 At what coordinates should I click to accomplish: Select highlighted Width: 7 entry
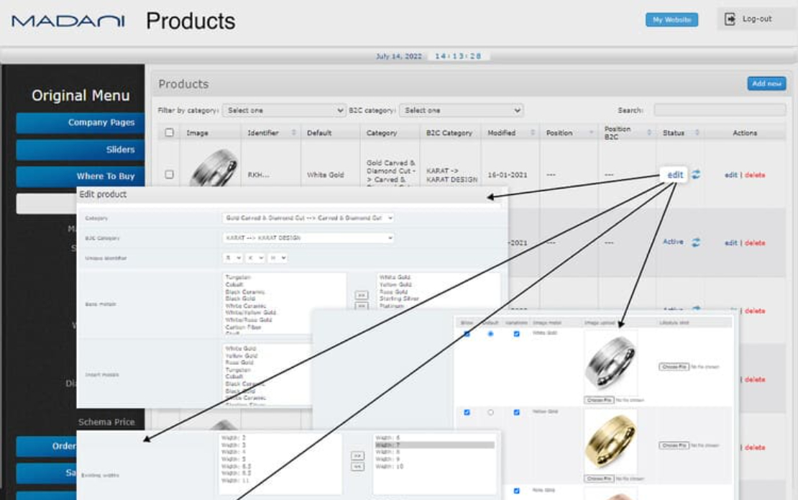pos(435,445)
